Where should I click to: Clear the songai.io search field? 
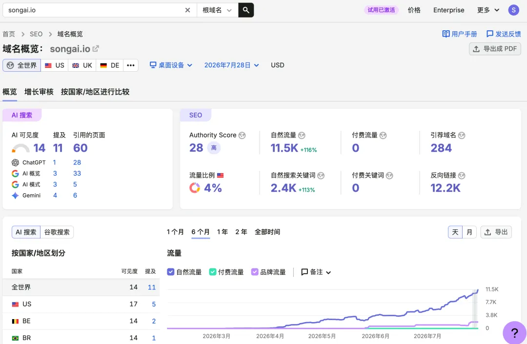[187, 10]
